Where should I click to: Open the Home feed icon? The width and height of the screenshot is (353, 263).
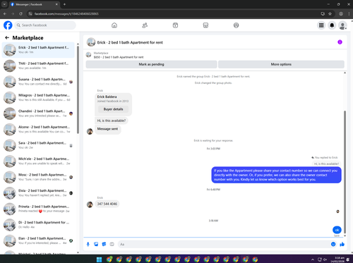[x=114, y=25]
